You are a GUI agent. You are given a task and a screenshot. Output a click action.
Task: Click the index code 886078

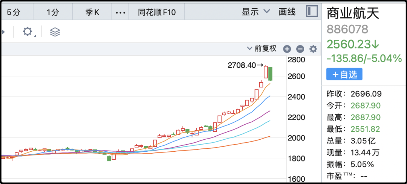(347, 29)
